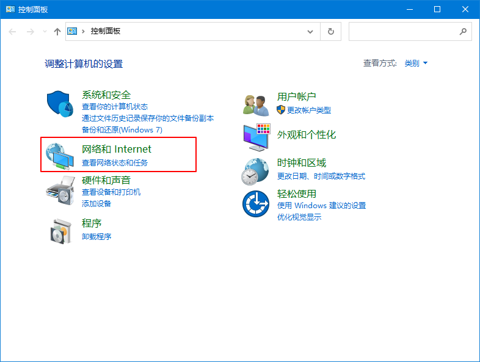Click the 轻松使用 accessibility icon
The width and height of the screenshot is (480, 362).
(256, 203)
